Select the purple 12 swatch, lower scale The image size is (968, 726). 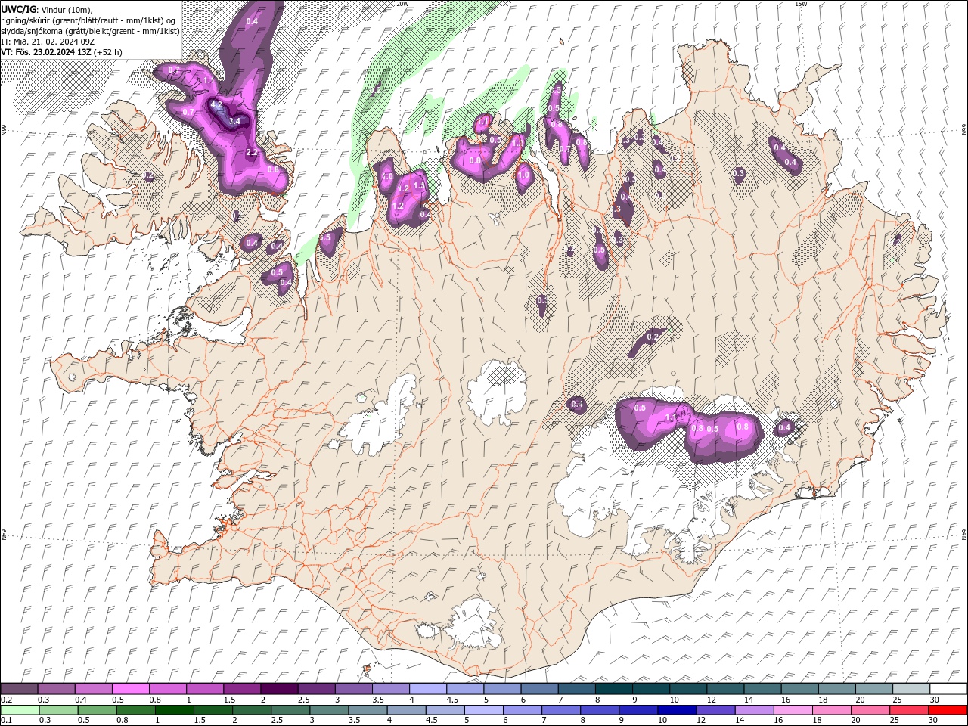[715, 710]
